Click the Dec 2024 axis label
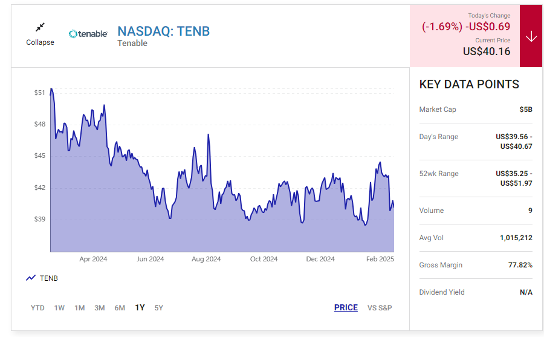This screenshot has width=544, height=337. coord(320,259)
